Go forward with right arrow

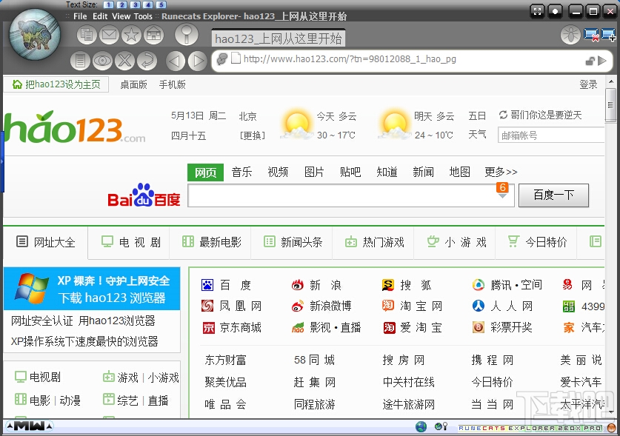197,61
